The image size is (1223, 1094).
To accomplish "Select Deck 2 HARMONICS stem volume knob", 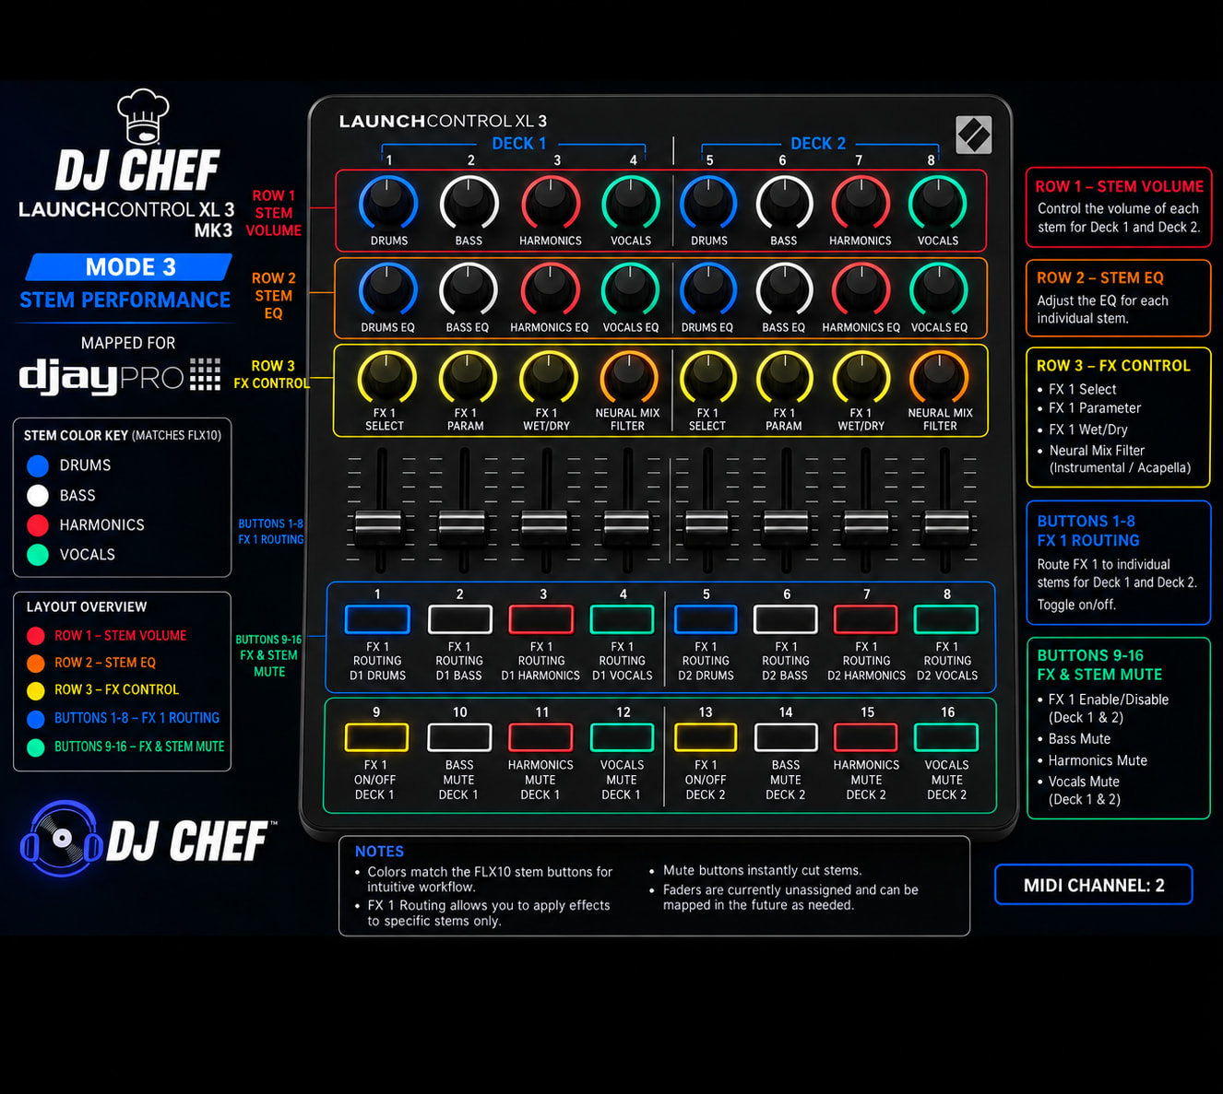I will pyautogui.click(x=861, y=203).
